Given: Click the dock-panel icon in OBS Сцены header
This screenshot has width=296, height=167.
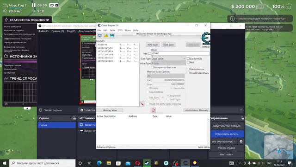Looking at the screenshot, I should 74,118.
